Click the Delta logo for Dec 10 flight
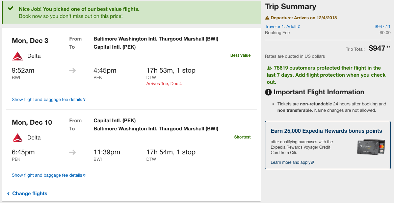Screen dimensions: 394x203 [18, 138]
